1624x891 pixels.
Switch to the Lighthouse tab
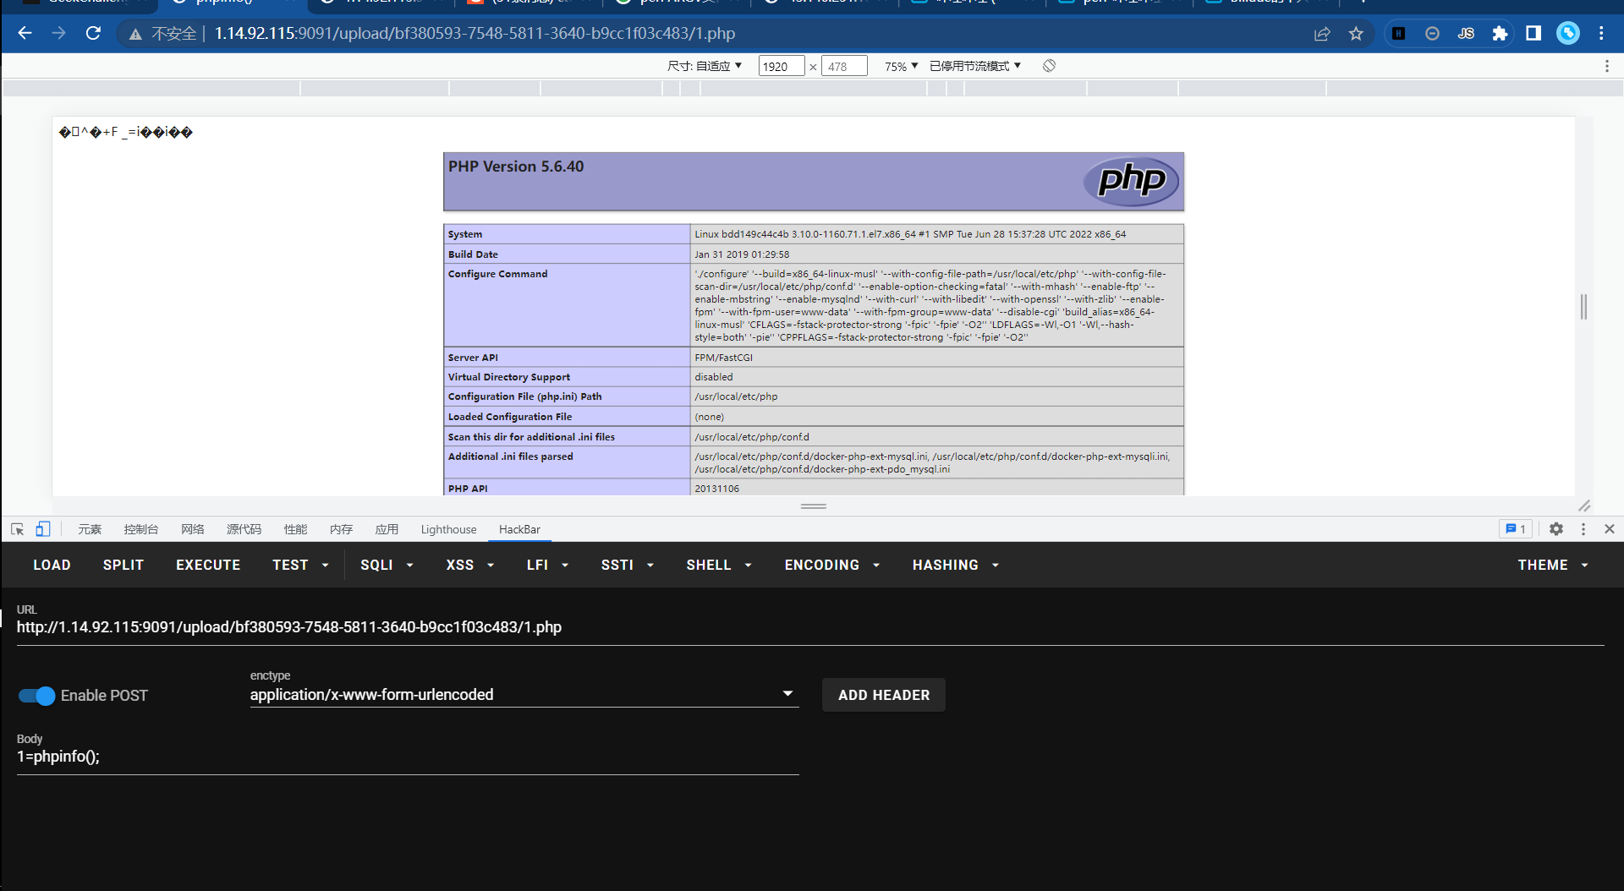click(x=449, y=529)
